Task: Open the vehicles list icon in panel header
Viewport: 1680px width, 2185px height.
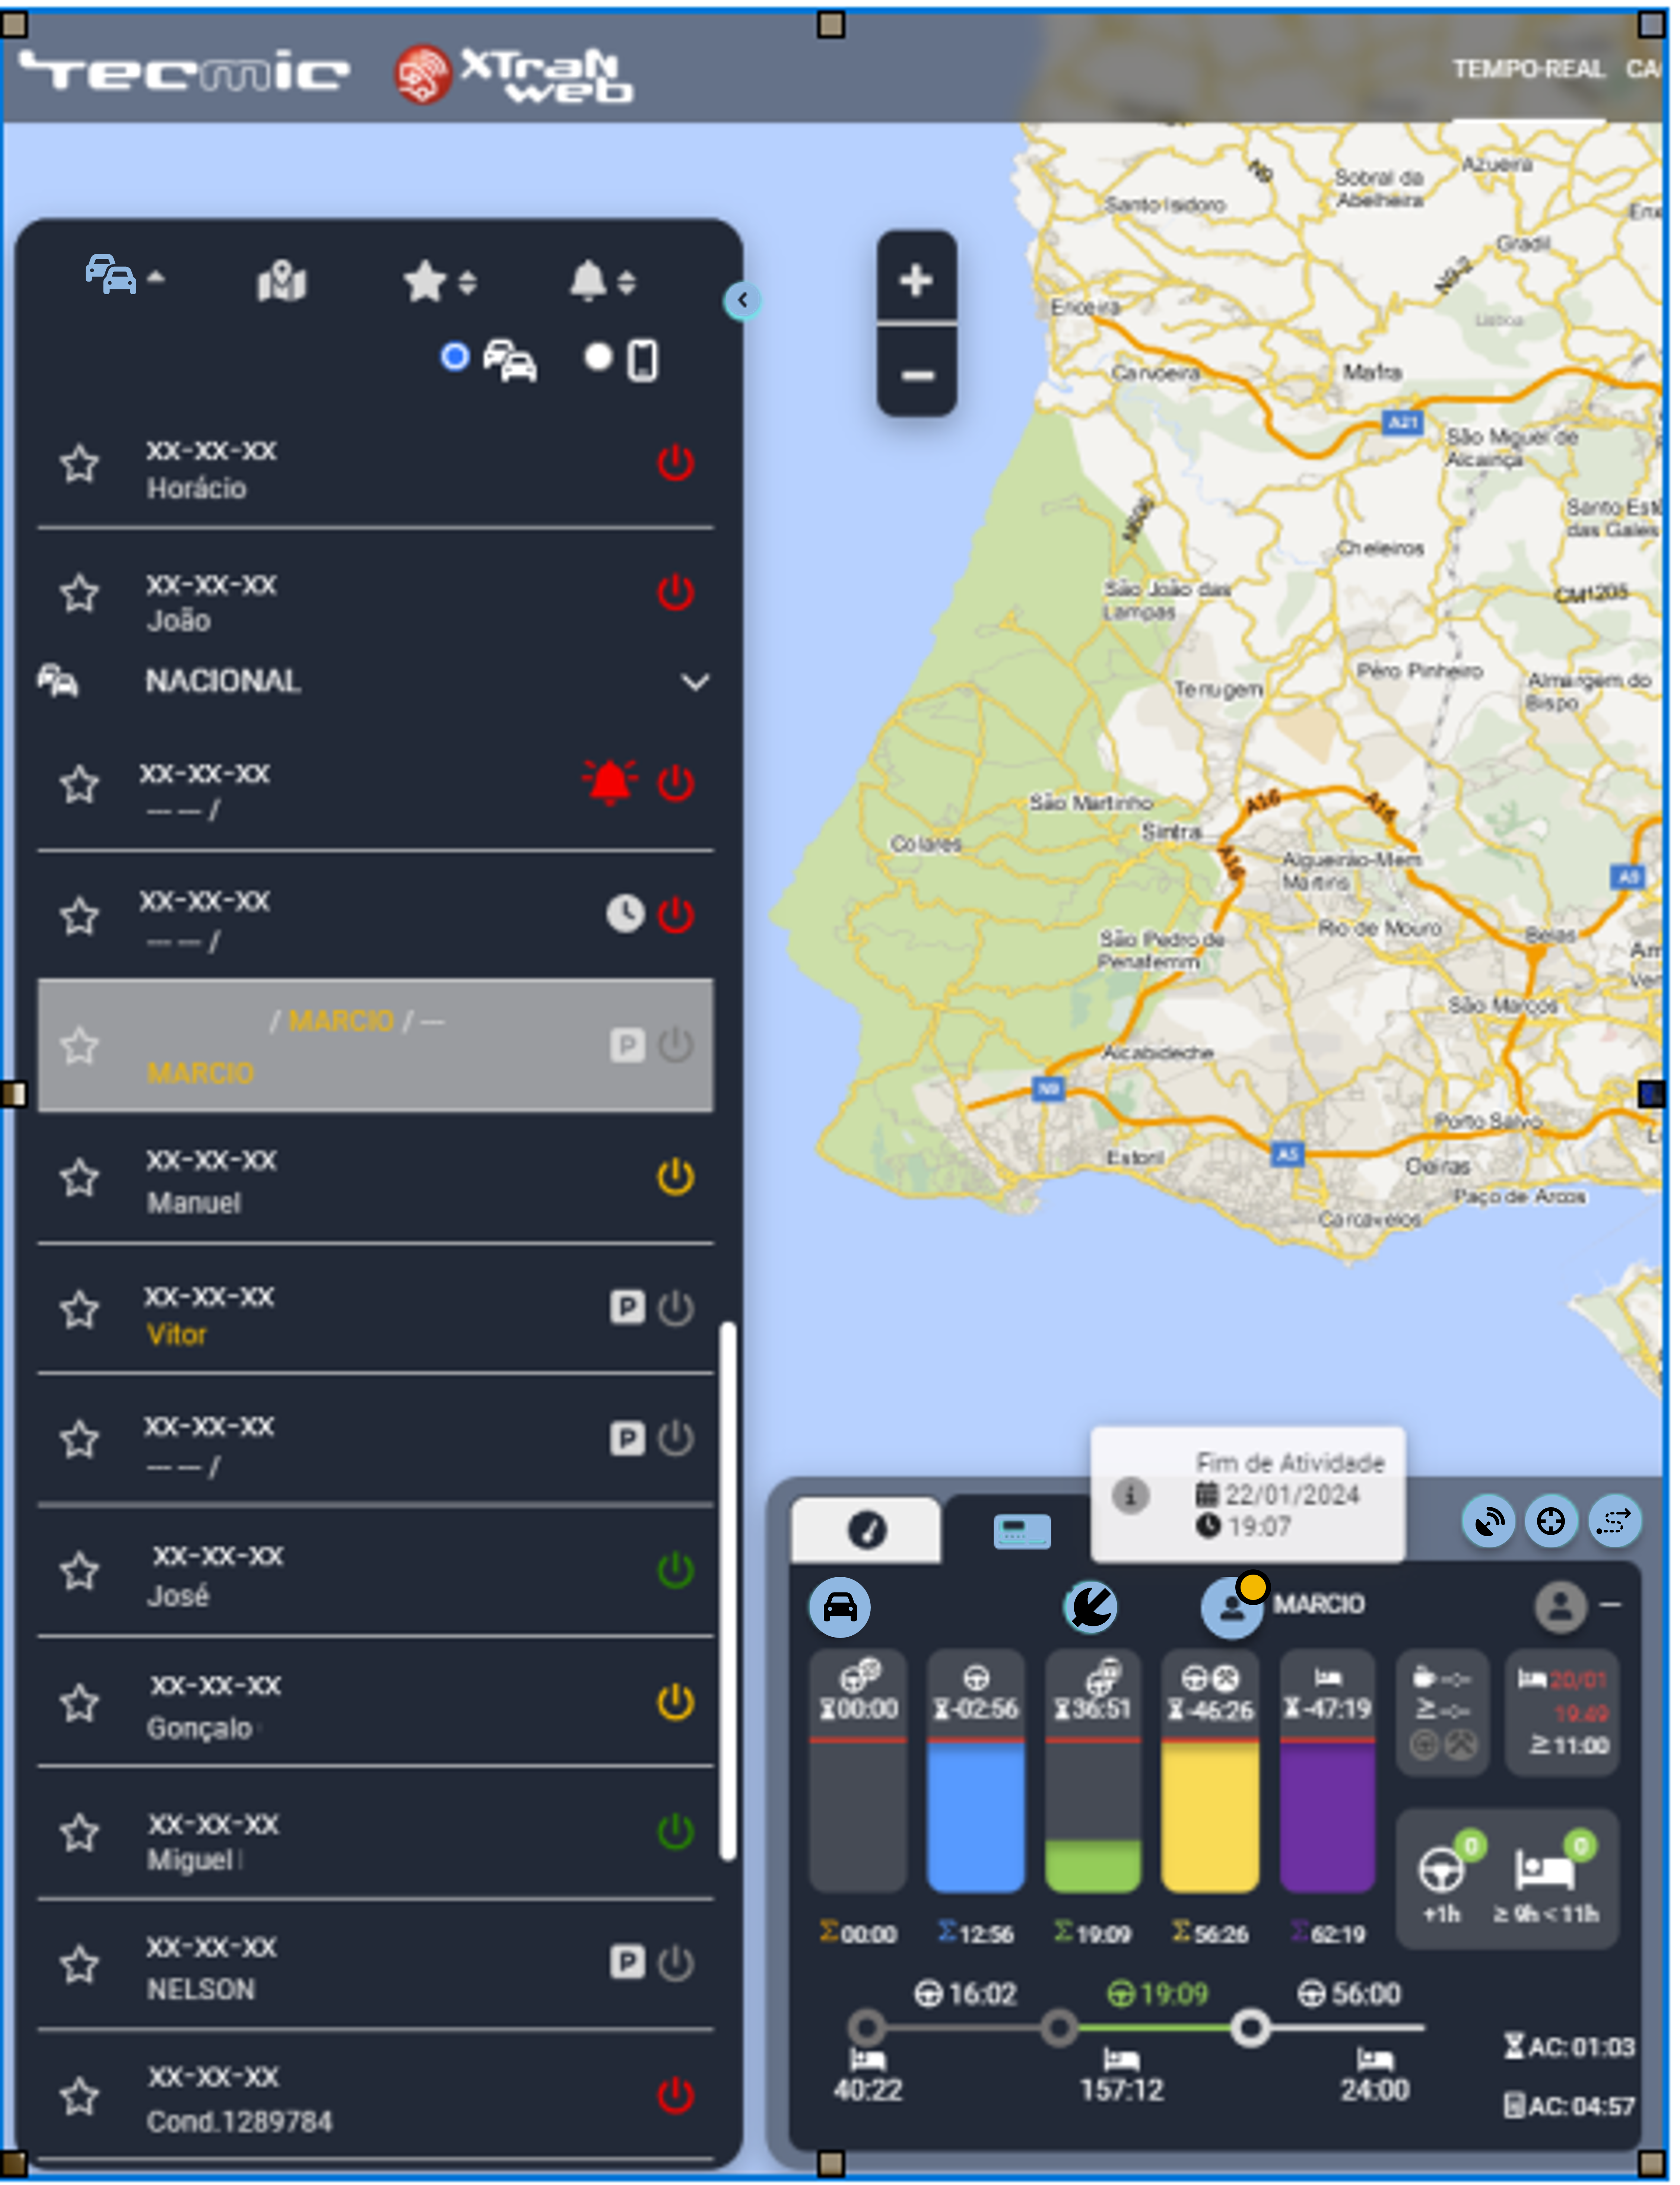Action: 110,275
